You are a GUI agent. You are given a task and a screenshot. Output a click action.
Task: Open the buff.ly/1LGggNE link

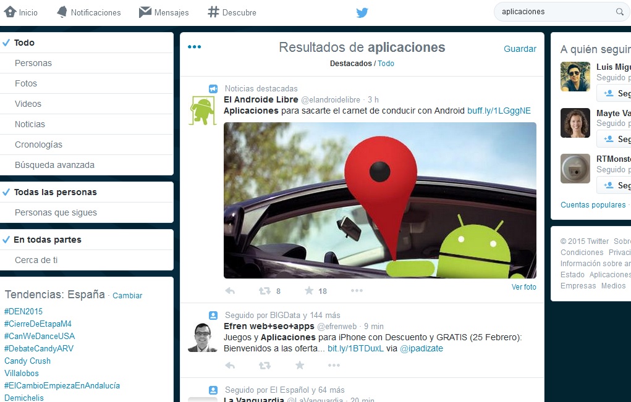(499, 111)
